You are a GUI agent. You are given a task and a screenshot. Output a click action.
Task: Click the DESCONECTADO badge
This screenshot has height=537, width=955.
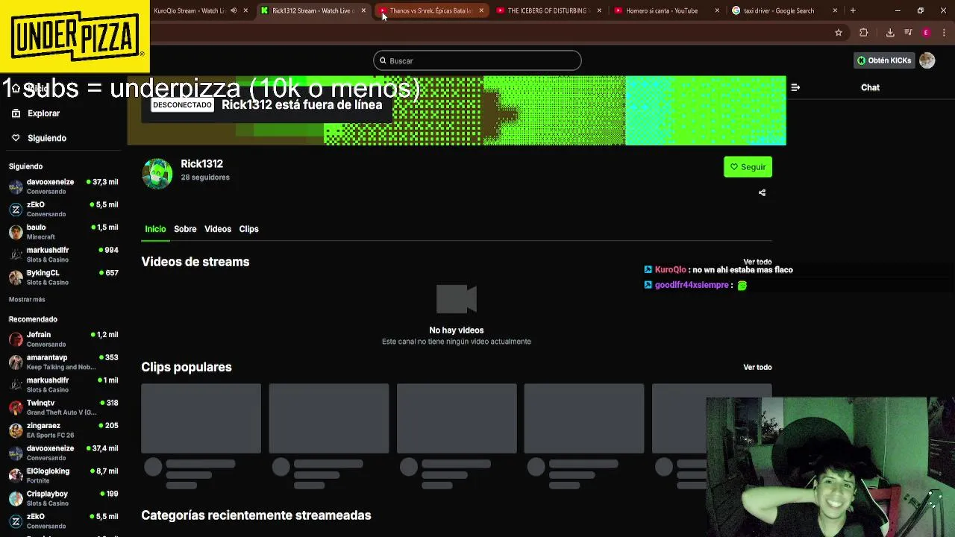182,105
